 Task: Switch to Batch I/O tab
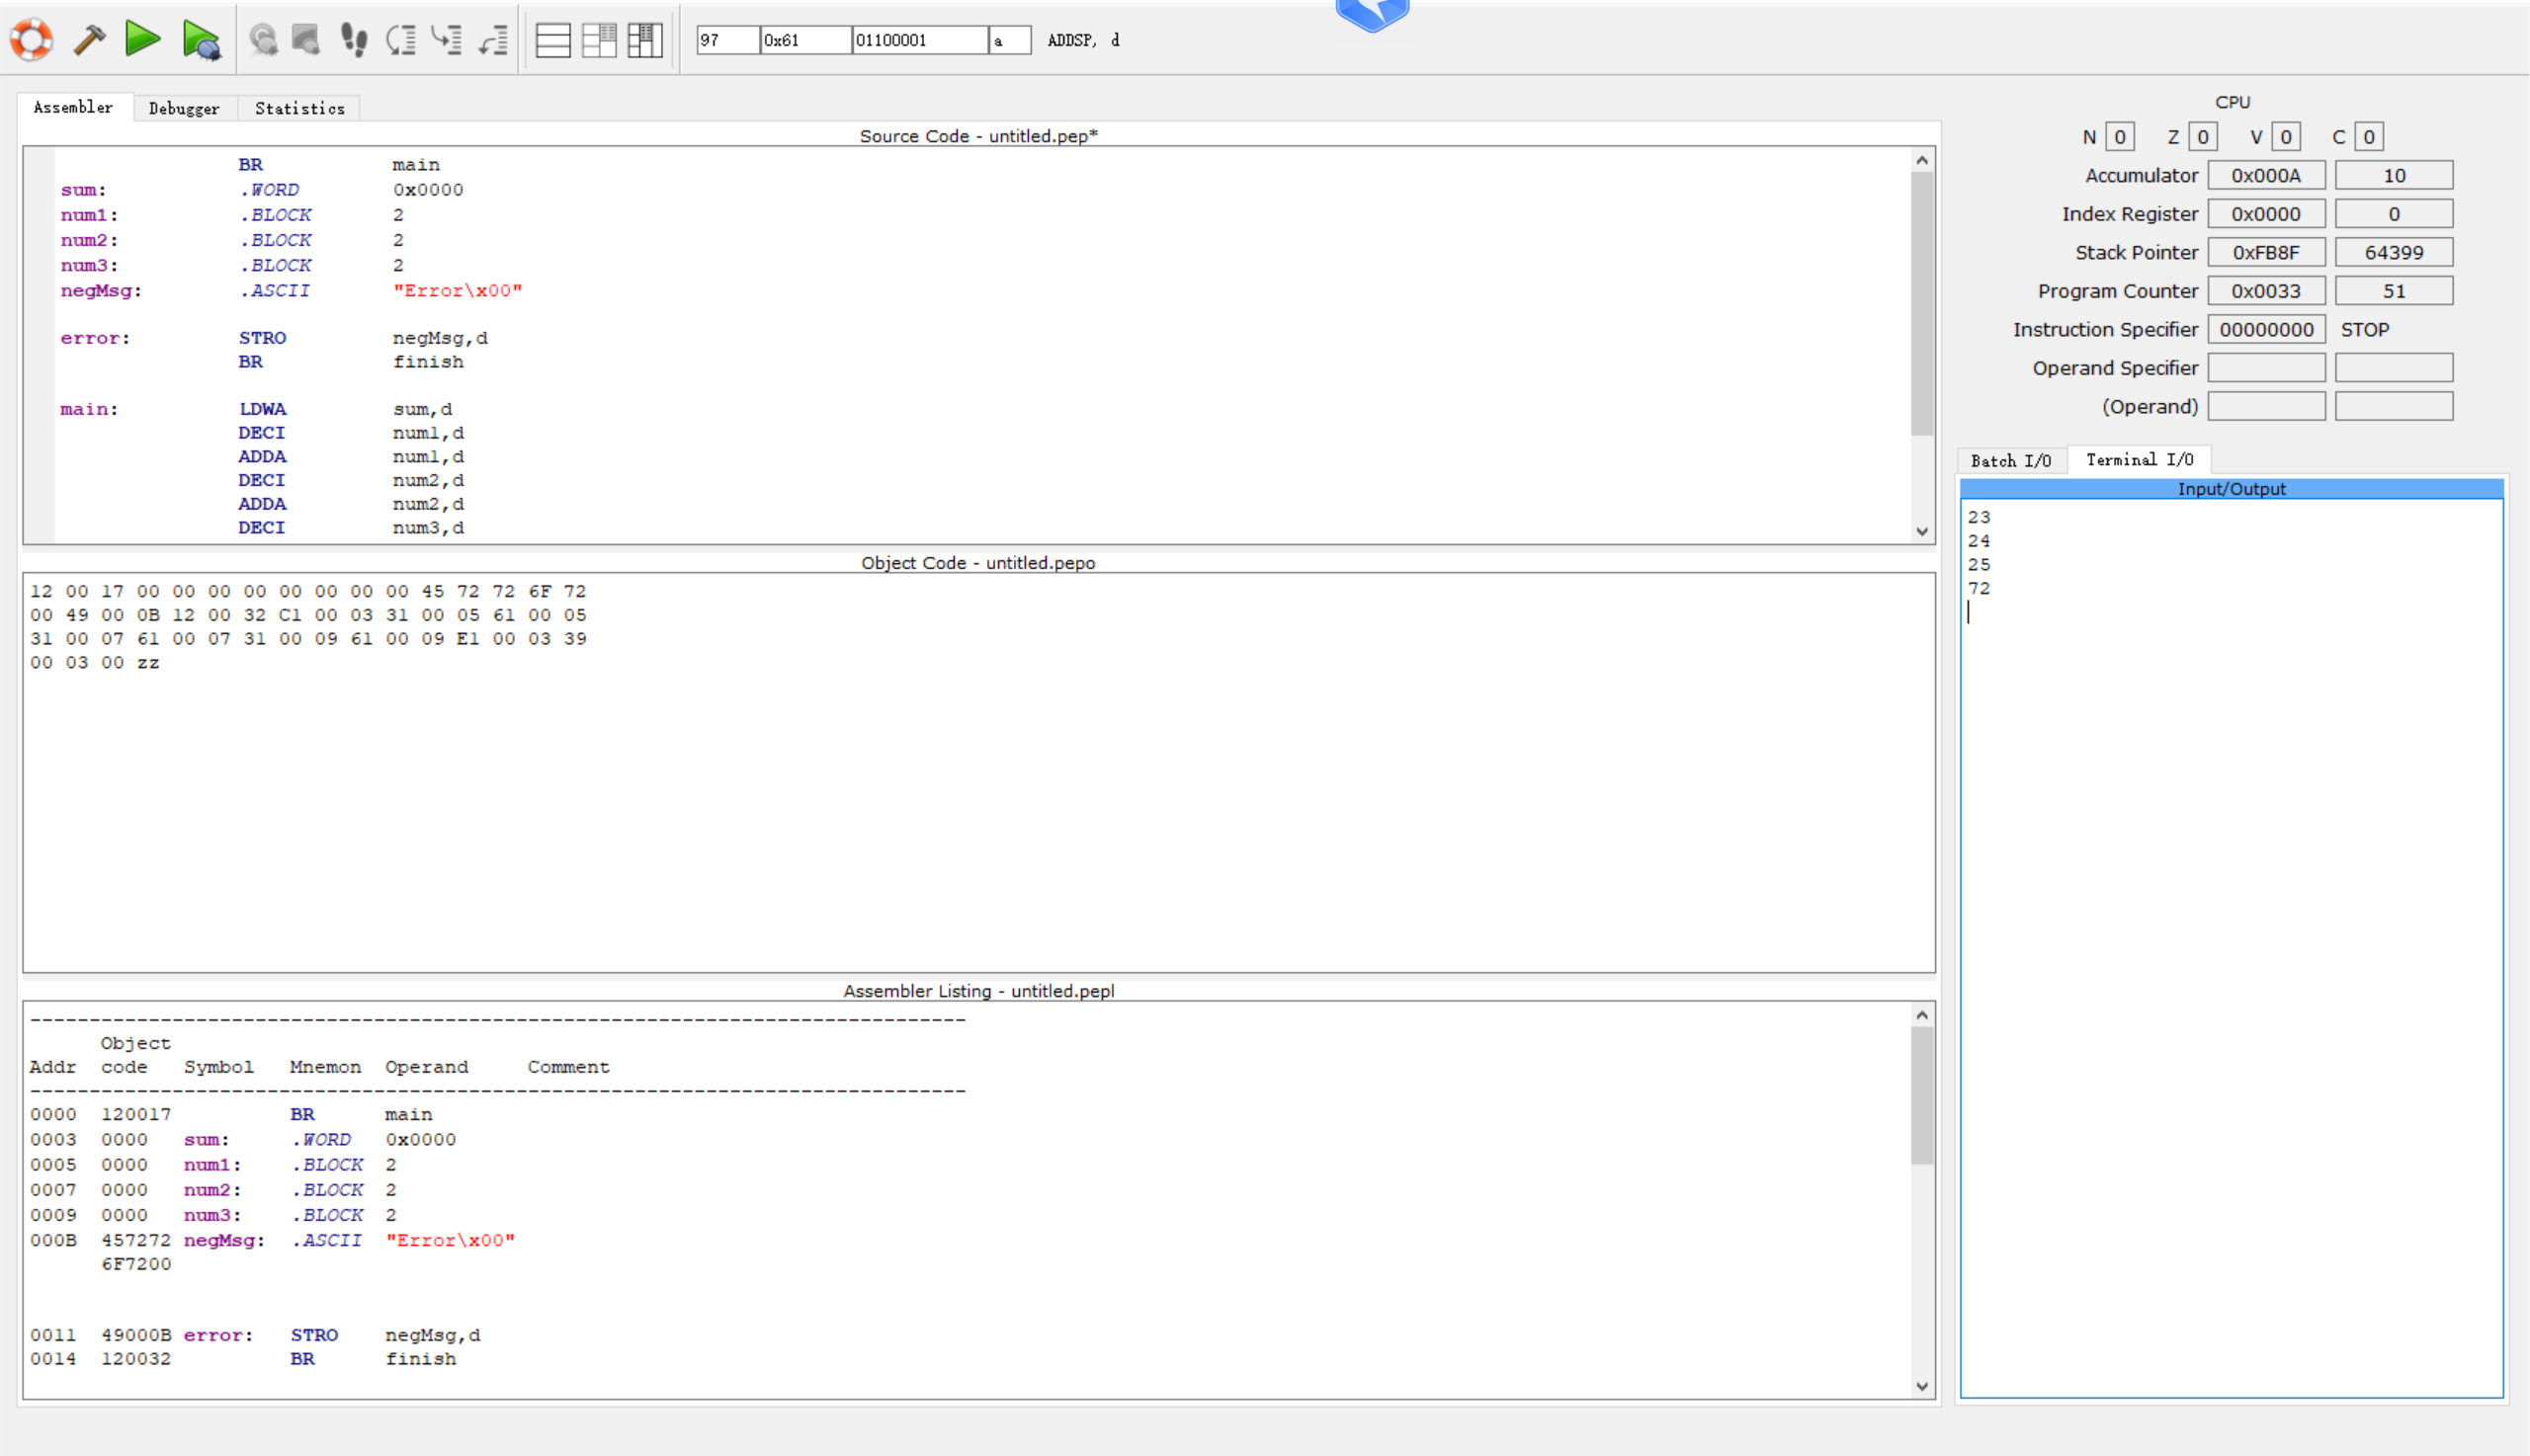(x=2010, y=460)
